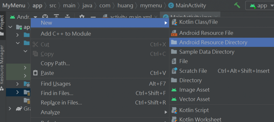Choose Vector Asset option

[222, 99]
